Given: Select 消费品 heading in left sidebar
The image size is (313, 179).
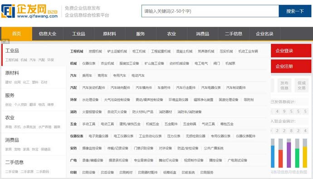Looking at the screenshot, I should pyautogui.click(x=12, y=140).
